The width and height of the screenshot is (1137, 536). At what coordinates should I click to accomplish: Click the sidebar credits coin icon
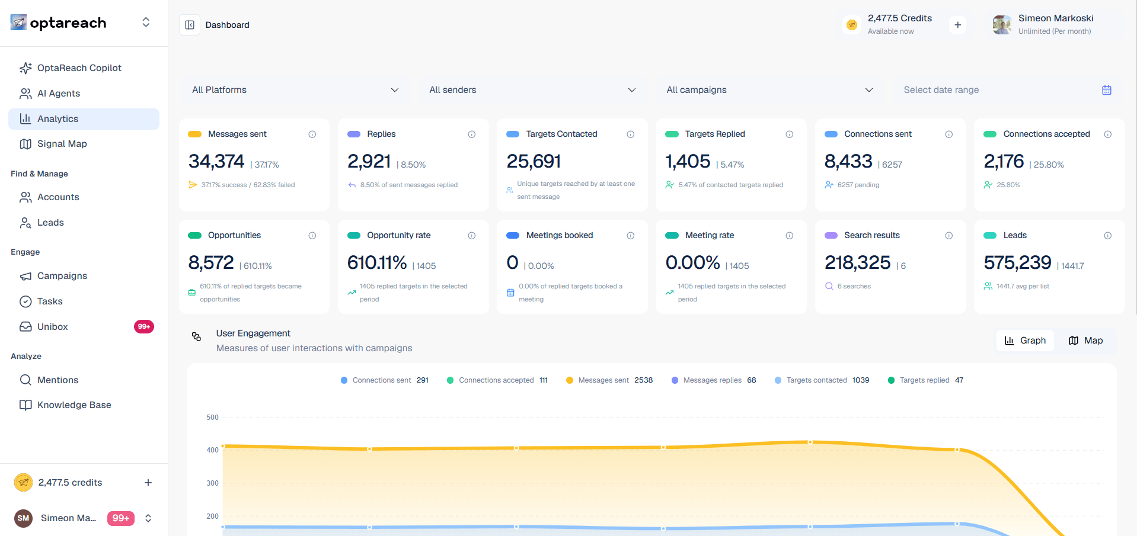point(23,483)
